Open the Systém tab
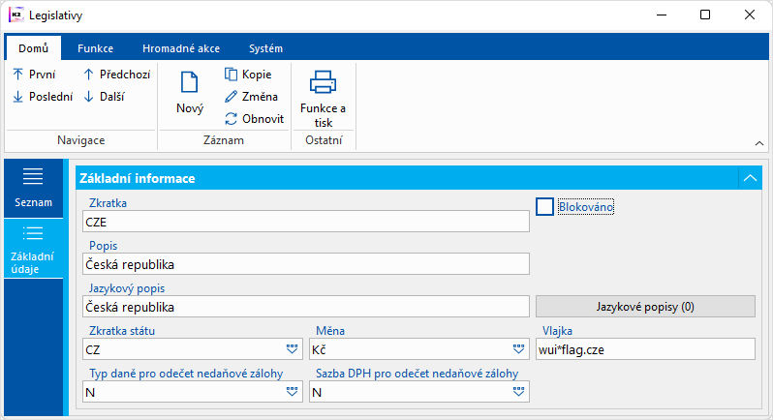The width and height of the screenshot is (773, 420). (265, 48)
